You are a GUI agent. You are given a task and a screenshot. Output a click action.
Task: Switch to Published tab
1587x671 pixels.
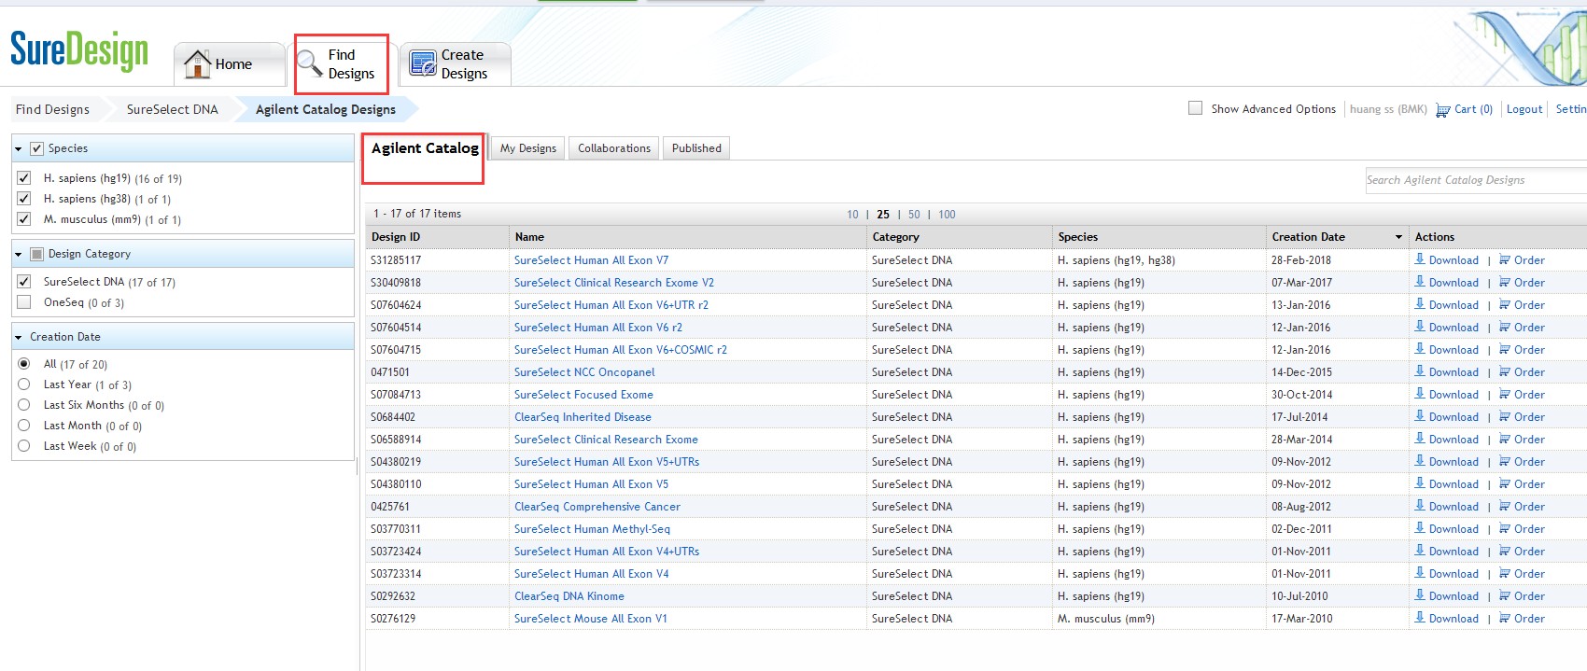pos(696,148)
